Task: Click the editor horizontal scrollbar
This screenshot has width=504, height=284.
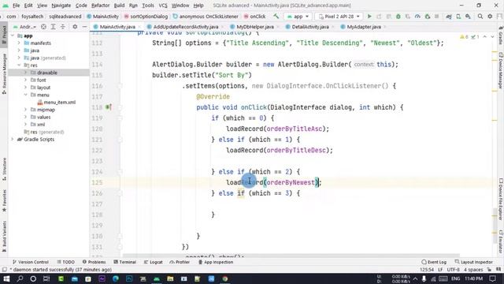Action: [x=291, y=256]
